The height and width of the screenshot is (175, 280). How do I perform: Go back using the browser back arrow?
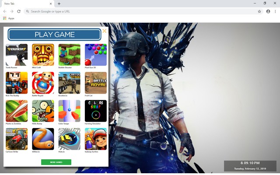click(x=5, y=11)
